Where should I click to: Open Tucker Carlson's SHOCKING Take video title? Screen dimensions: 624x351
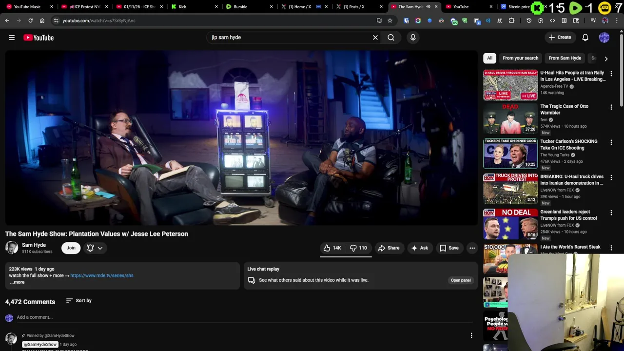click(568, 145)
